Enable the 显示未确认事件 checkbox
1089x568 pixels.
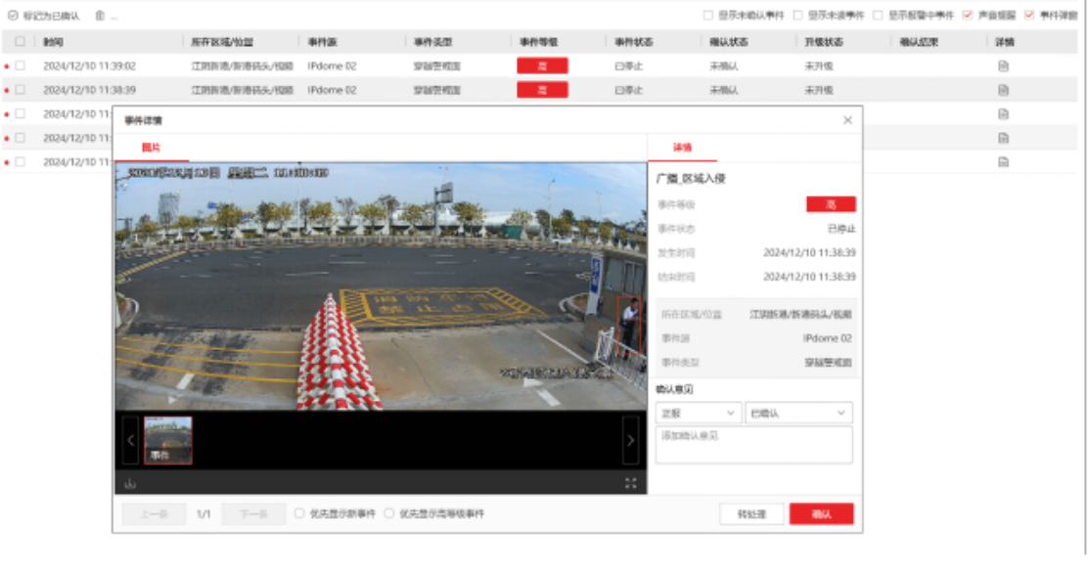pos(708,16)
